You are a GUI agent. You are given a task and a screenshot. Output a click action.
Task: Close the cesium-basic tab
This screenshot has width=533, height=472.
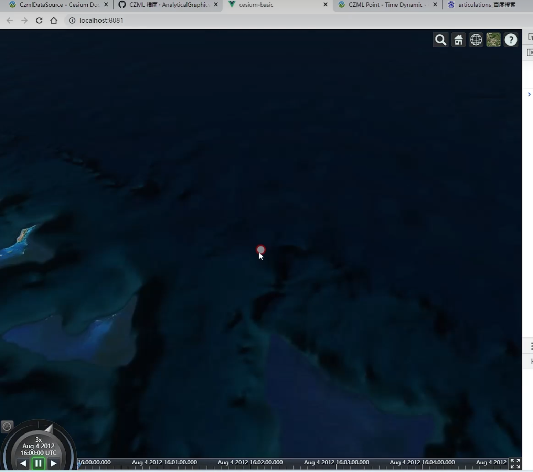tap(325, 4)
